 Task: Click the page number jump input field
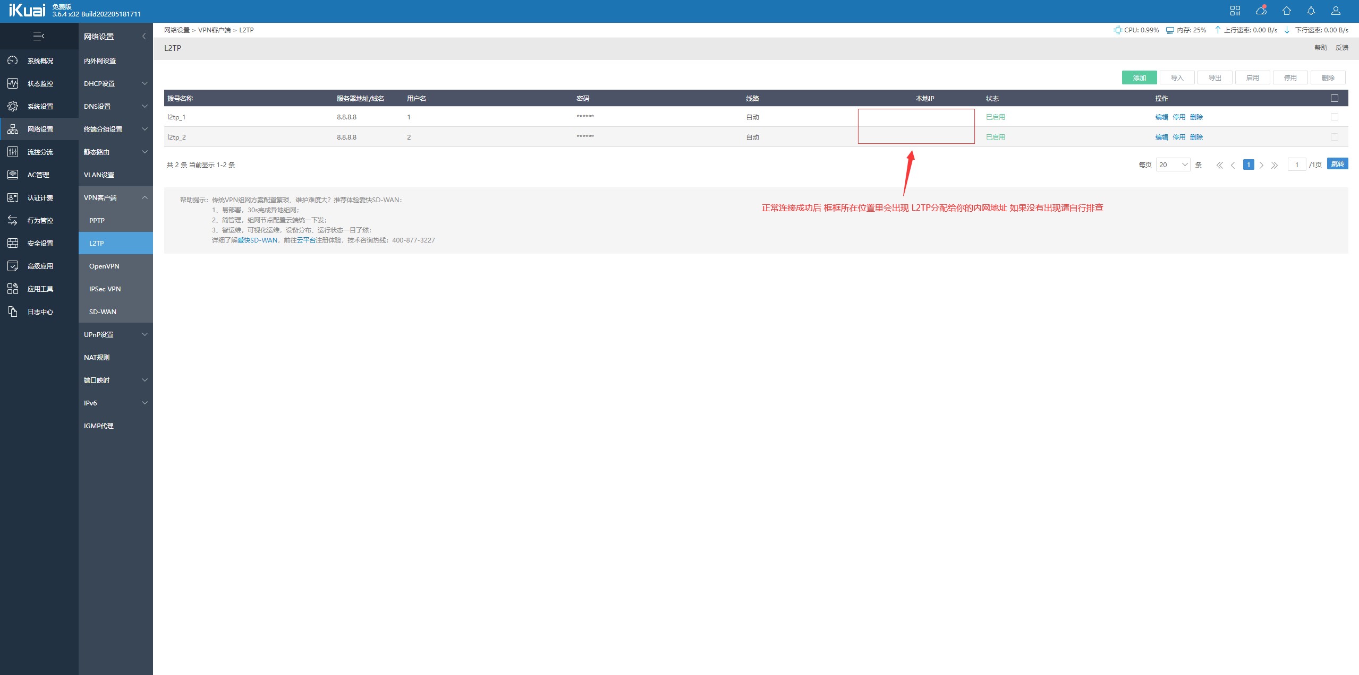[x=1296, y=165]
